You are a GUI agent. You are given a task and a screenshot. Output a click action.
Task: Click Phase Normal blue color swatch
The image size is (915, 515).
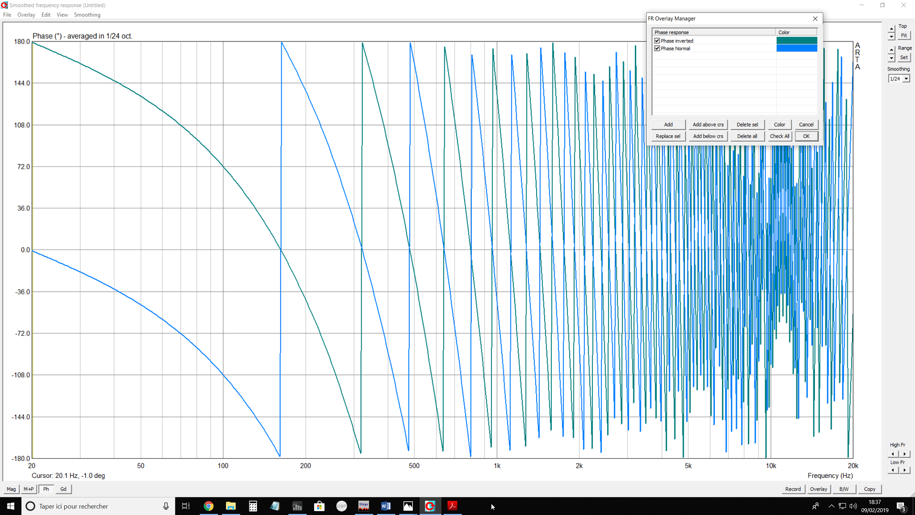pos(796,49)
